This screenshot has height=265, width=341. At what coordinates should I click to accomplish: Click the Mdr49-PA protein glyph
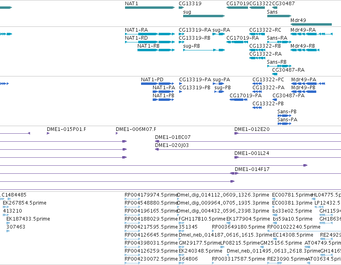[x=308, y=84]
